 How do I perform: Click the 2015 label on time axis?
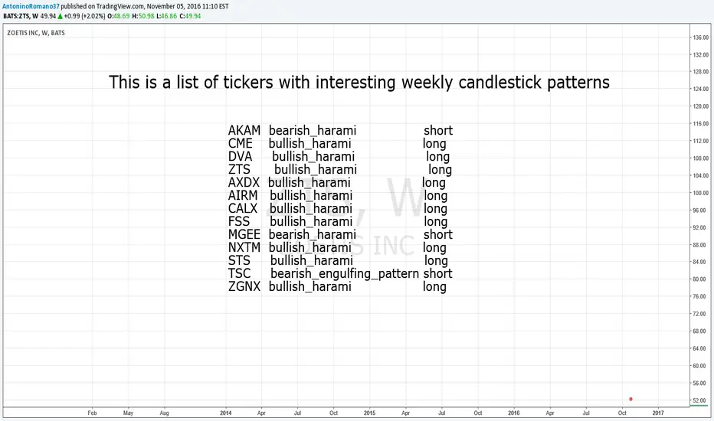[x=369, y=413]
